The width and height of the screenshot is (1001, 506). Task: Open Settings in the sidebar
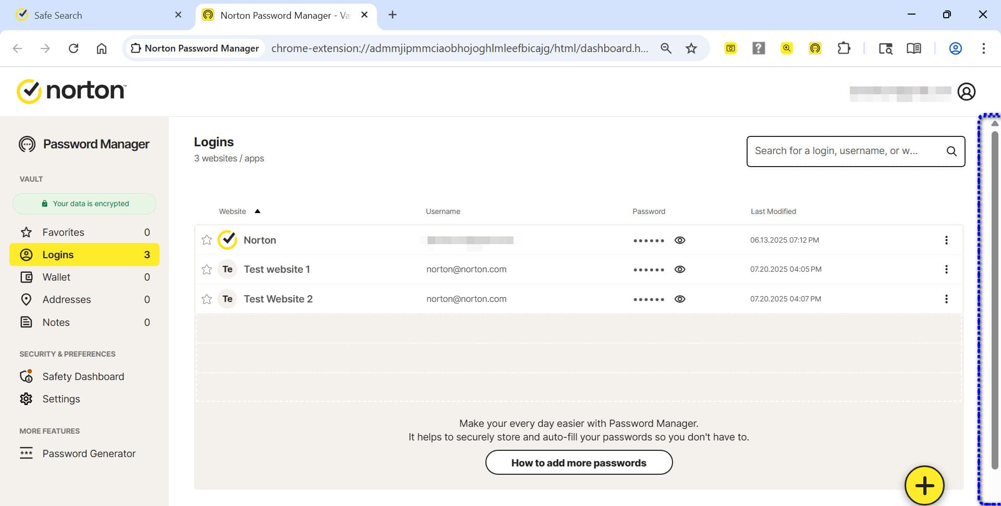click(x=61, y=399)
